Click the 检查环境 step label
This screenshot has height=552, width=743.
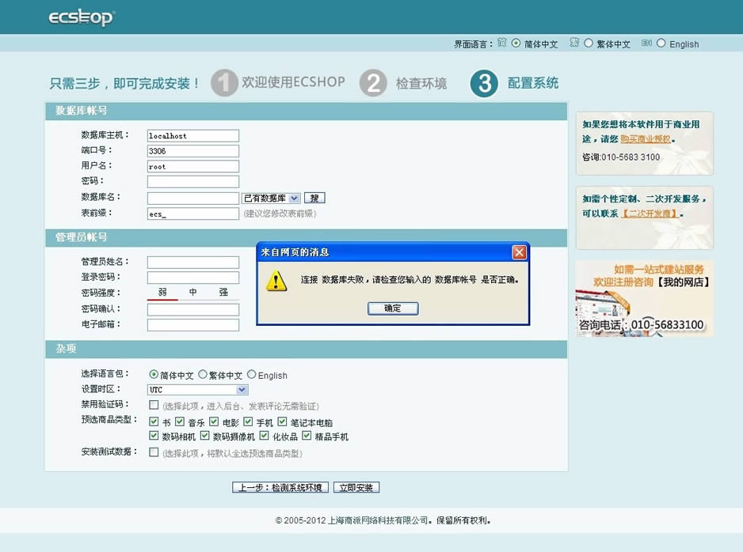421,83
